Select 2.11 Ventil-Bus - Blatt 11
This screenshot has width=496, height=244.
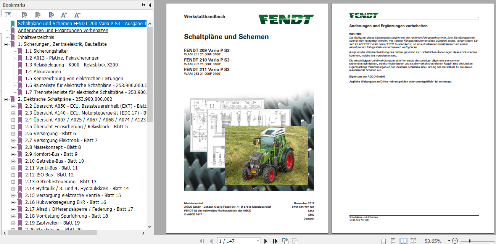point(51,168)
